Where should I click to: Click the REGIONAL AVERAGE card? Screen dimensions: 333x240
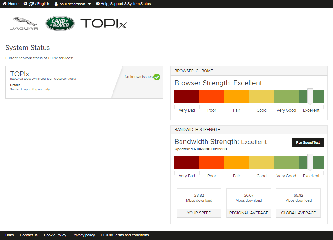[249, 203]
